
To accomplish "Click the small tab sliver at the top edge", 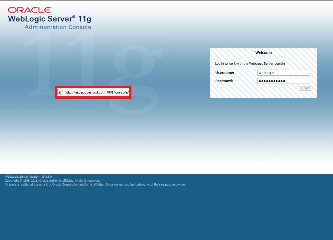I will pos(121,1).
